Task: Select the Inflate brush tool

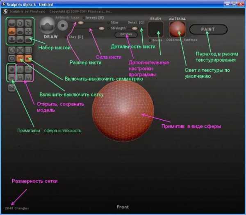Action: pyautogui.click(x=12, y=39)
